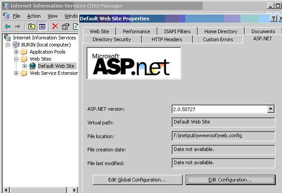This screenshot has width=282, height=193.
Task: Maximize the IIS Manager window
Action: click(x=278, y=6)
